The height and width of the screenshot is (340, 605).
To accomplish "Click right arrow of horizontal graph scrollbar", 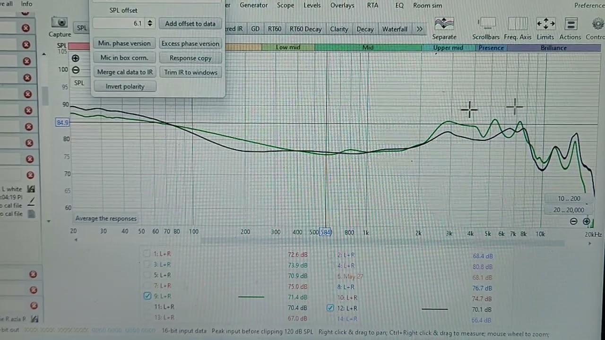I will tap(589, 243).
